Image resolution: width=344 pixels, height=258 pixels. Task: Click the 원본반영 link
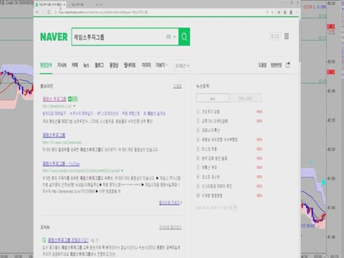click(x=276, y=65)
